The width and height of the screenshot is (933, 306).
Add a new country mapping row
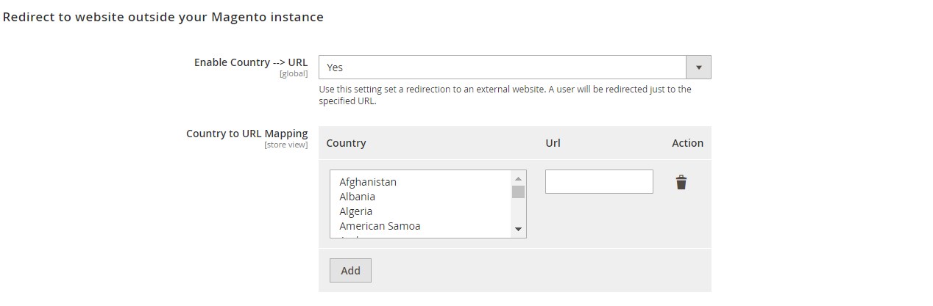350,270
